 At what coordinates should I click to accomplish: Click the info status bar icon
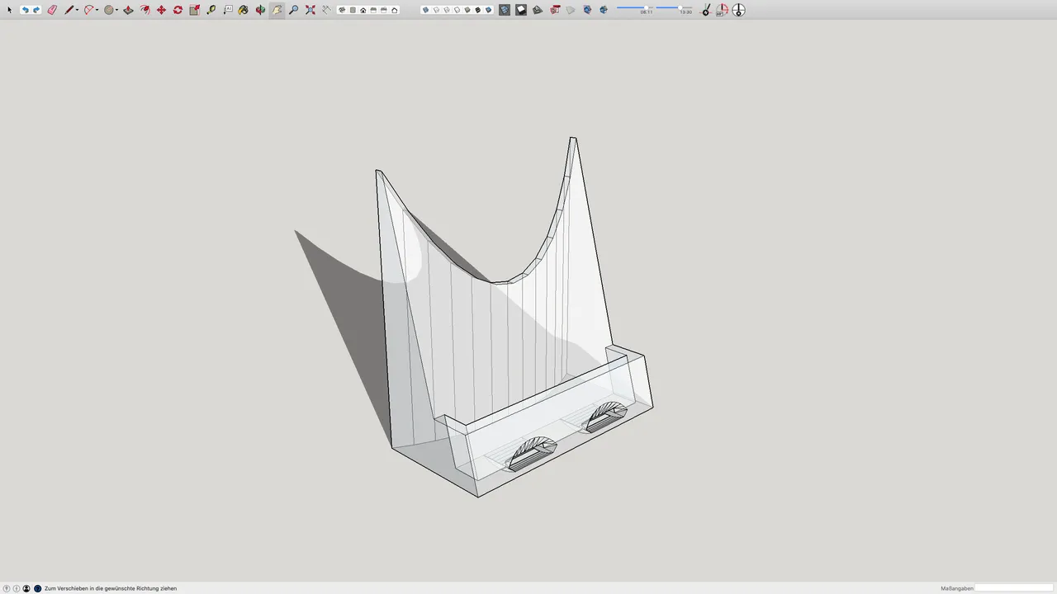point(17,588)
